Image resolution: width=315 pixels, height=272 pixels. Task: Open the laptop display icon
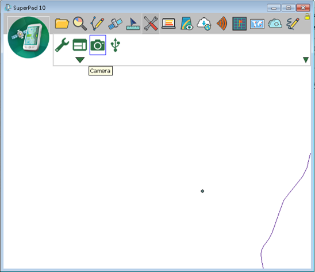point(168,24)
